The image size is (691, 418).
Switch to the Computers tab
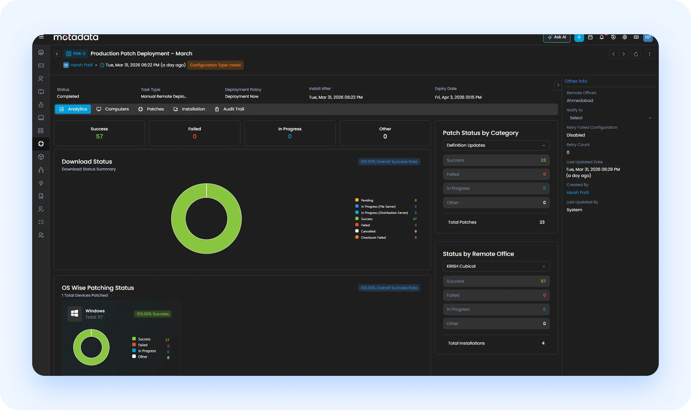(x=112, y=109)
